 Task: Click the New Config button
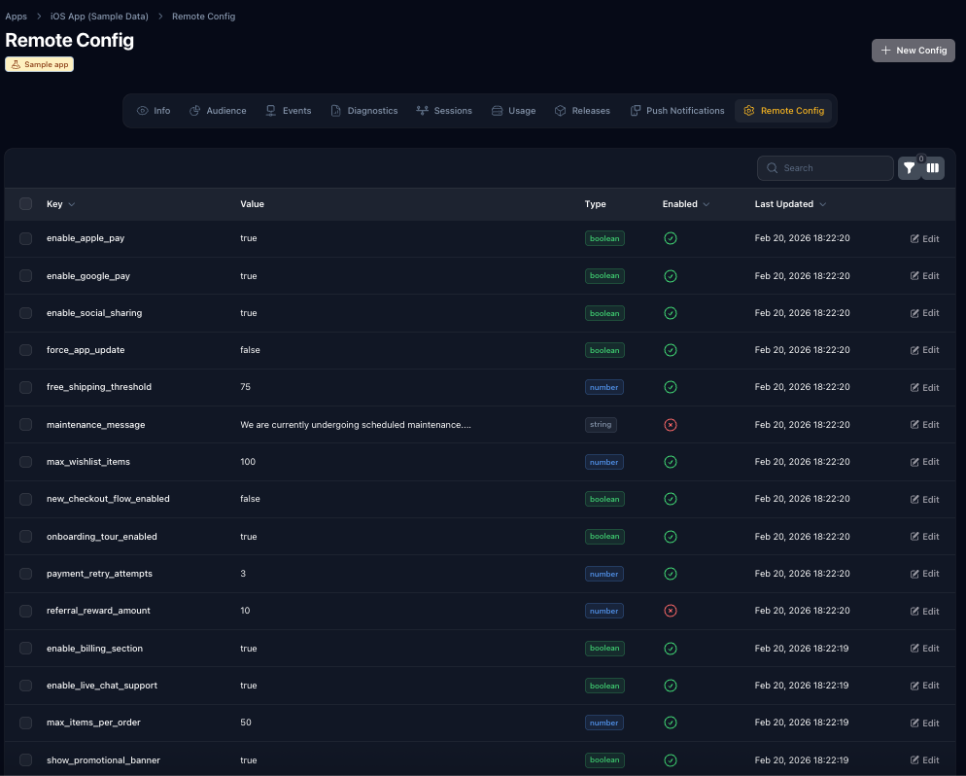[913, 51]
